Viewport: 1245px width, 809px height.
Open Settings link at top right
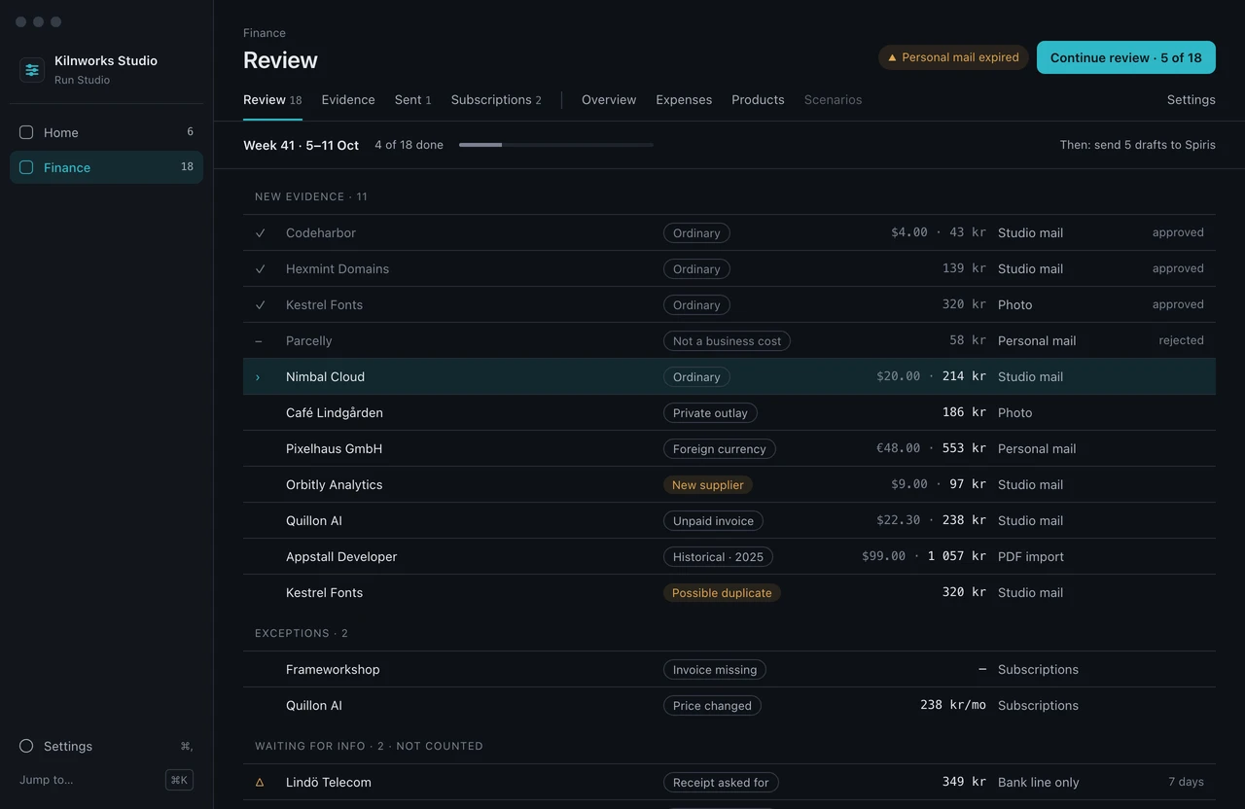pyautogui.click(x=1192, y=100)
